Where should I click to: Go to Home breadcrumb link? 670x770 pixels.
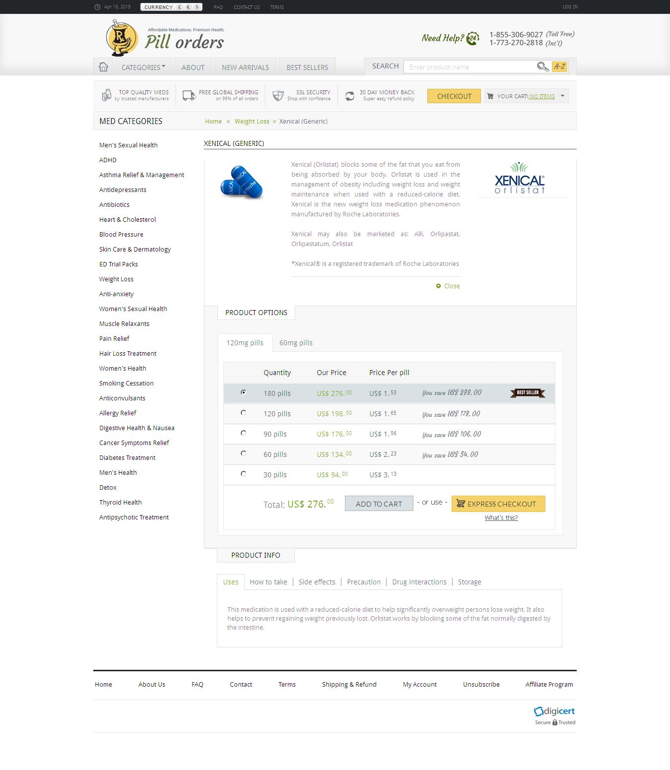click(x=213, y=121)
